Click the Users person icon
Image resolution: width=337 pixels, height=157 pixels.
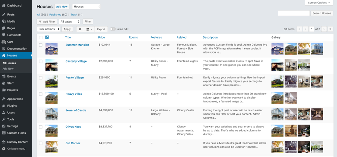click(4, 113)
